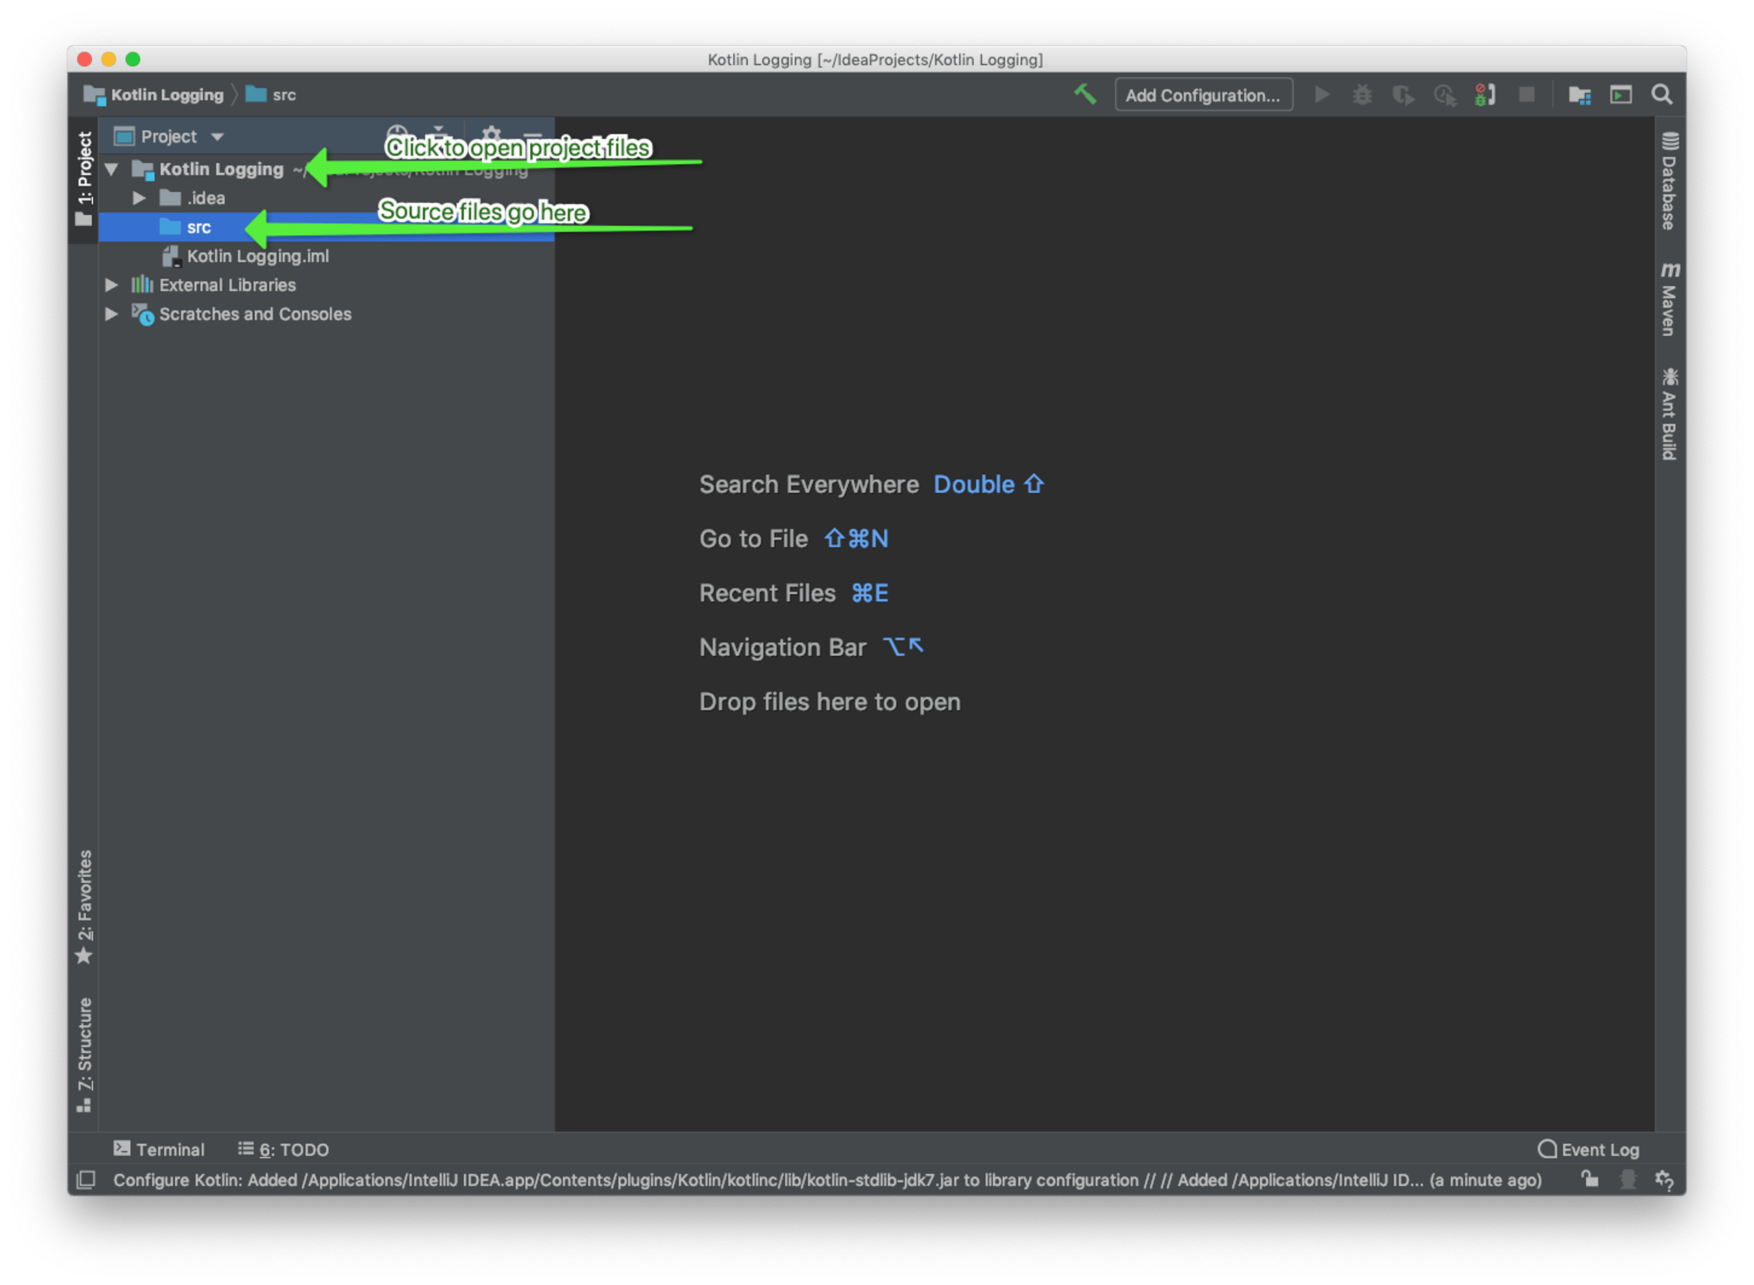Screen dimensions: 1754x1285
Task: Toggle the read-only lock icon in the status bar
Action: coord(1590,1179)
